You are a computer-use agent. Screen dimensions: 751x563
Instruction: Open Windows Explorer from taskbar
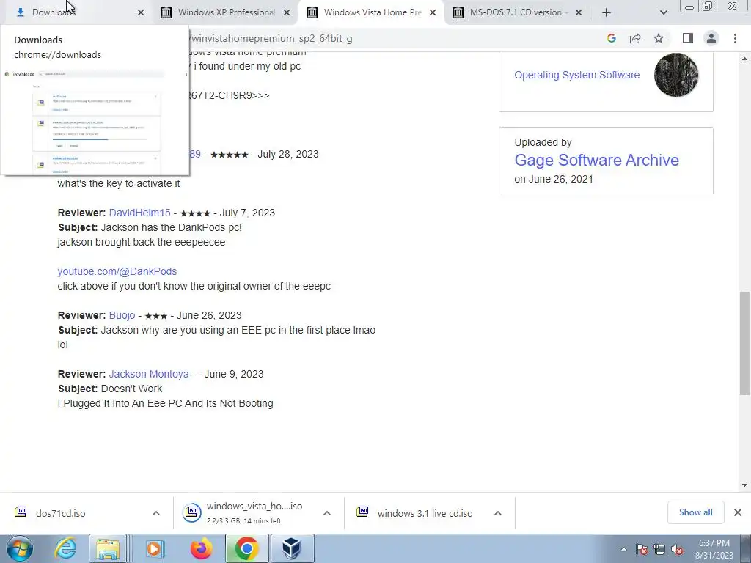(x=108, y=548)
